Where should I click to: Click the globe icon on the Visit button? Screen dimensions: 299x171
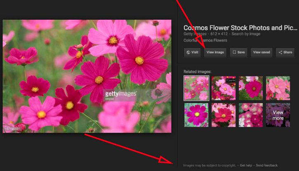point(188,53)
